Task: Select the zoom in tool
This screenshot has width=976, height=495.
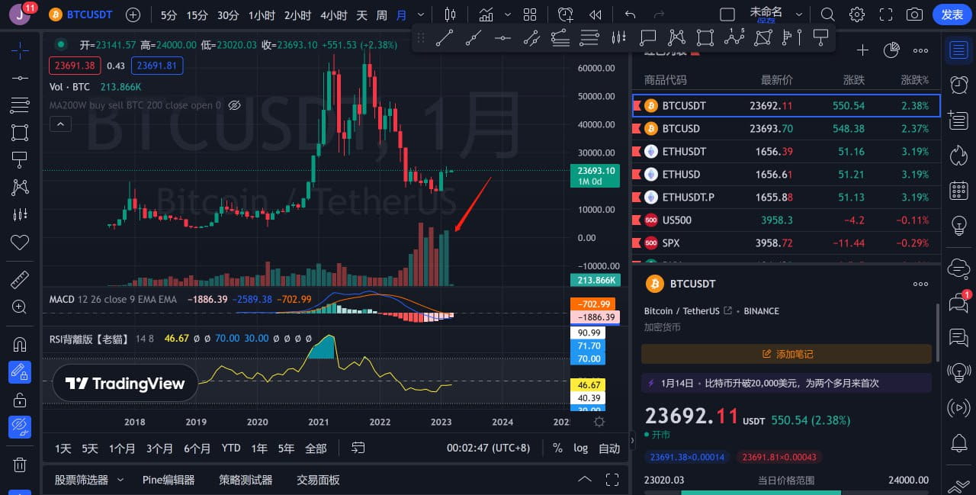Action: [20, 307]
